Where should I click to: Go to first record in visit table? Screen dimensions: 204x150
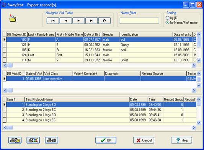point(53,21)
